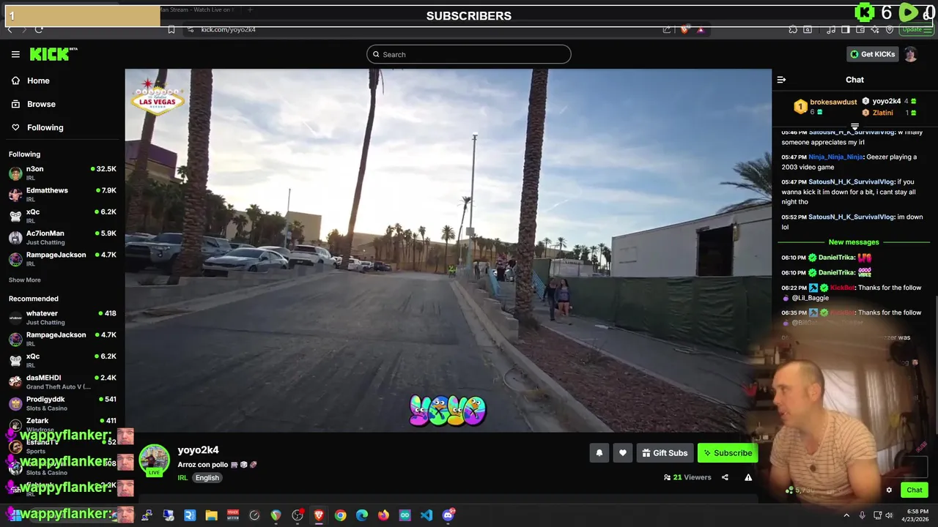Toggle the notification bell for yoyo2k4
Screen dimensions: 938x527
[x=599, y=453]
